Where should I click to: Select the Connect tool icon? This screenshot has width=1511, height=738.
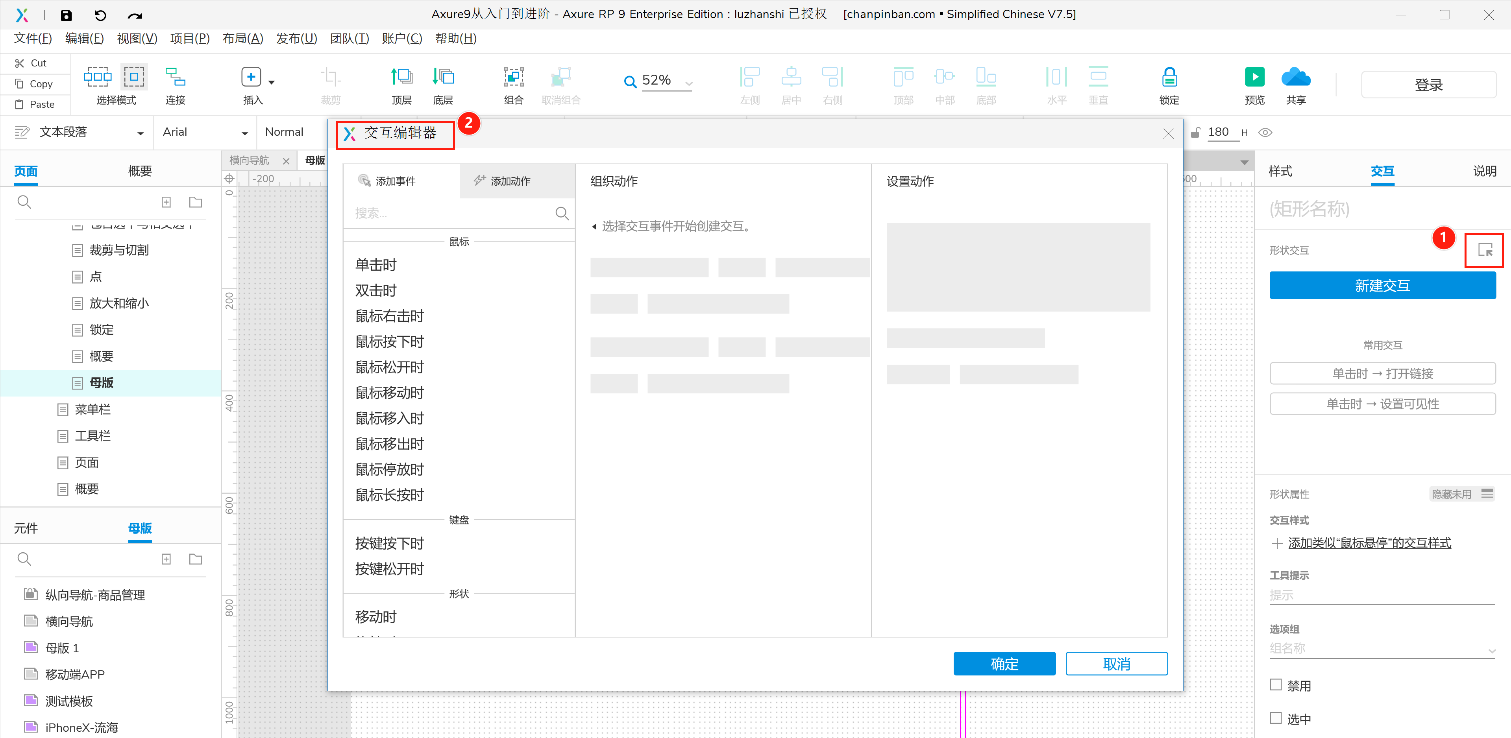coord(175,77)
